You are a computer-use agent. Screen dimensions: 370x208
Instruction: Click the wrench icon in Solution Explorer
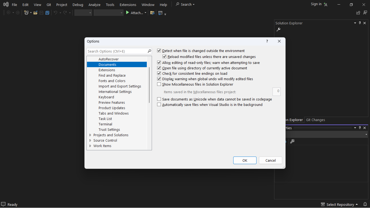click(278, 29)
